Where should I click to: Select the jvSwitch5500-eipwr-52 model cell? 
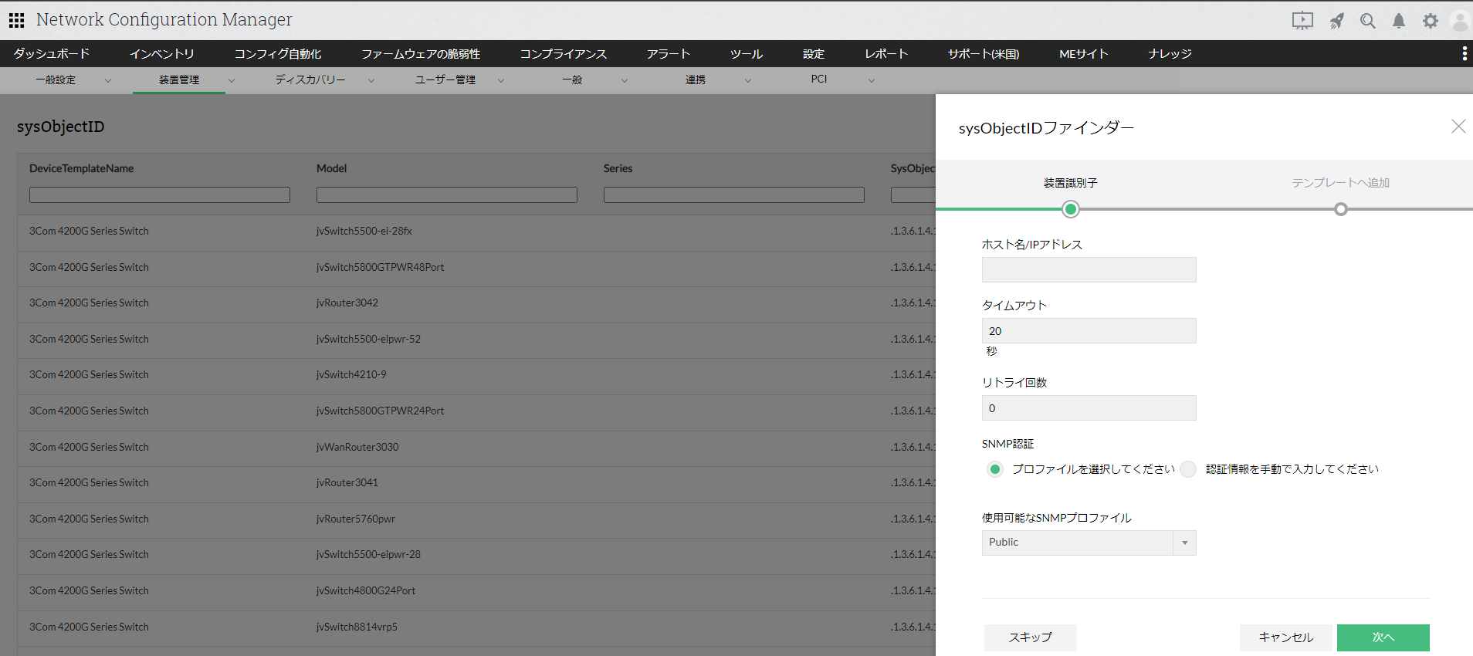(x=368, y=339)
